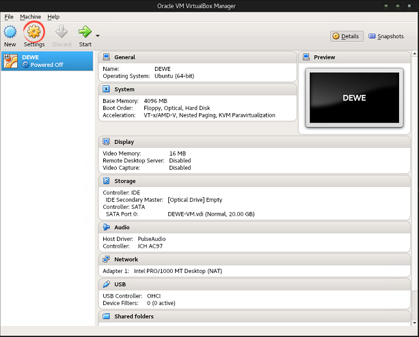The image size is (419, 337).
Task: Click the New virtual machine icon
Action: coord(10,32)
